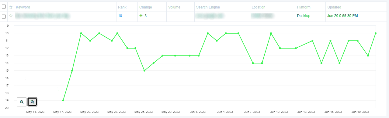
Task: Toggle the select-all header checkbox
Action: click(4, 7)
